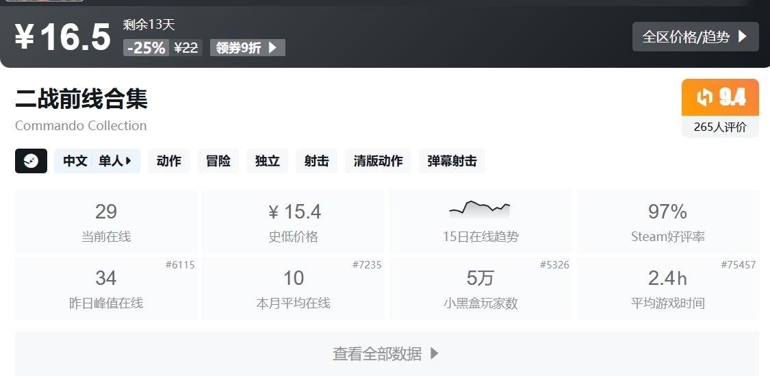Click the 二战前线合集 game title

pyautogui.click(x=81, y=99)
